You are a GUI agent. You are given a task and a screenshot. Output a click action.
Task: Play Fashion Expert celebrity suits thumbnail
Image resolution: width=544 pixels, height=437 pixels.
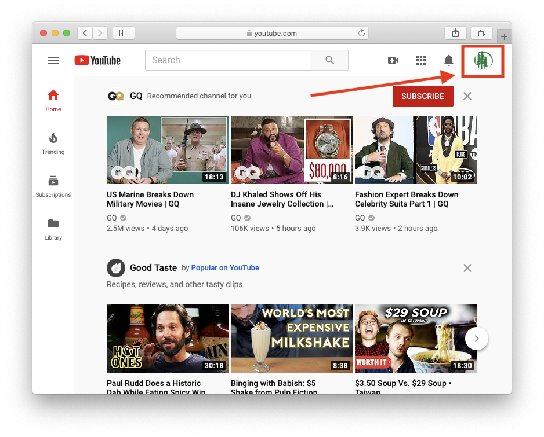point(416,150)
